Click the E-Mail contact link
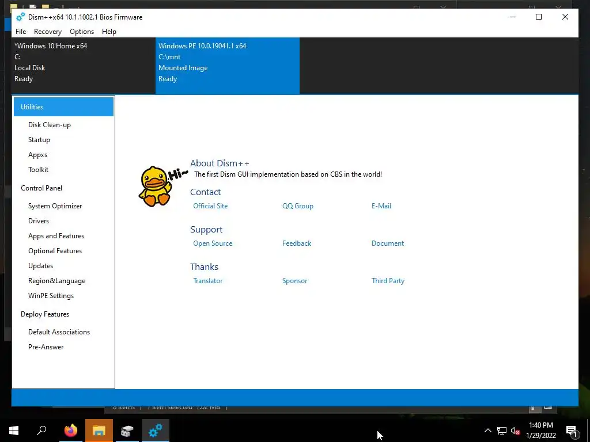590x442 pixels. (x=381, y=206)
